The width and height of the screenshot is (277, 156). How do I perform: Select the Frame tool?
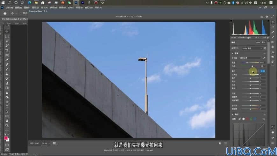click(7, 55)
